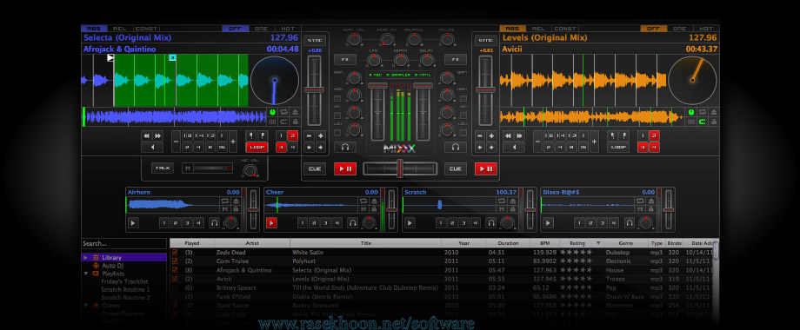The width and height of the screenshot is (800, 330).
Task: Enable headphone cue for right channel
Action: pos(456,147)
